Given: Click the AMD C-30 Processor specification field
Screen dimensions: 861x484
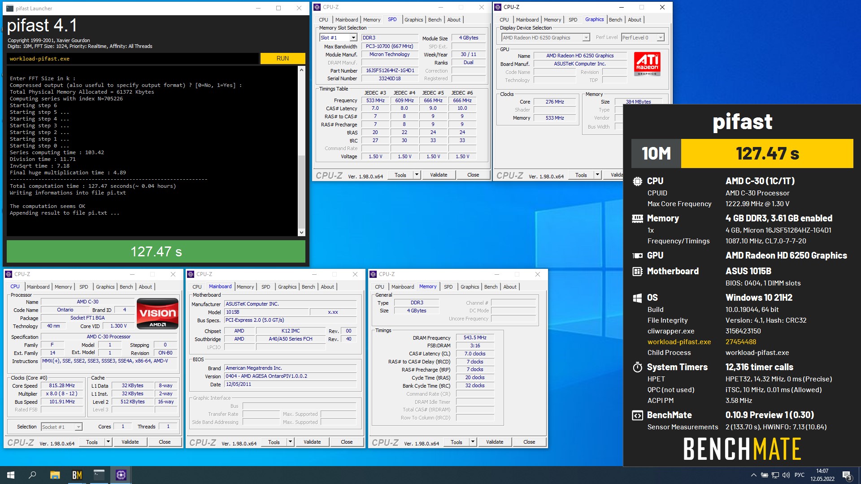Looking at the screenshot, I should 109,337.
